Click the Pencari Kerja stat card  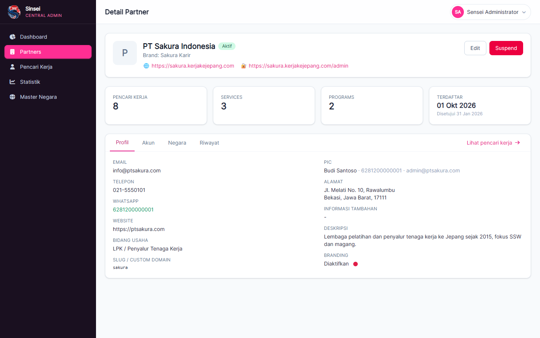point(156,106)
